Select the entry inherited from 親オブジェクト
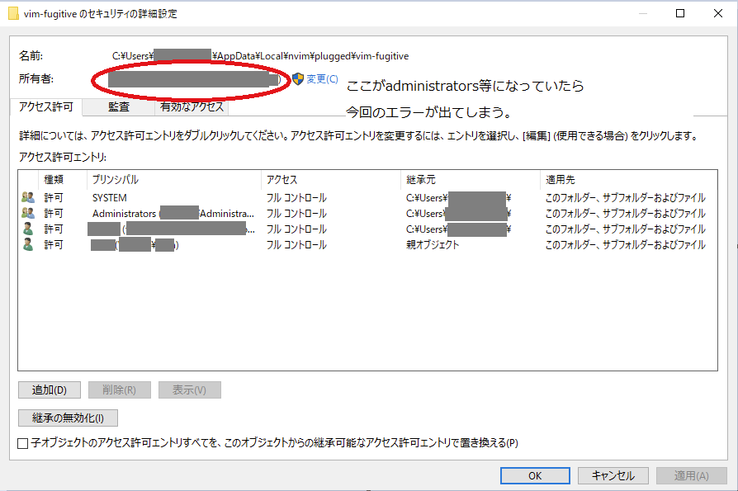Viewport: 738px width, 491px height. pos(367,244)
